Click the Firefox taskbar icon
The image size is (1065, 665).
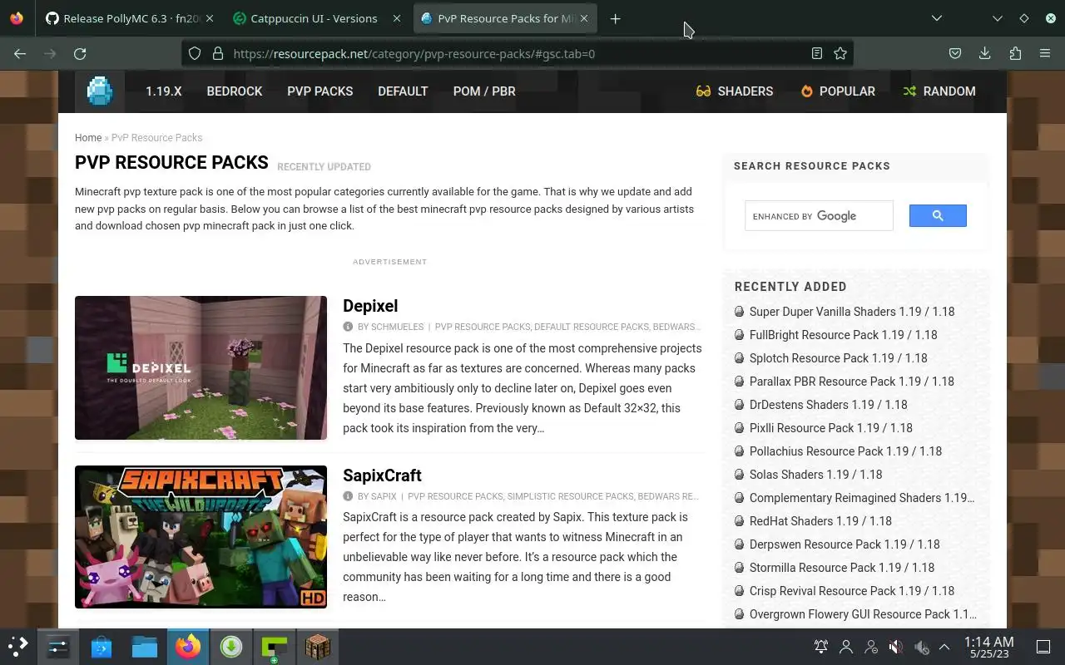(x=188, y=646)
